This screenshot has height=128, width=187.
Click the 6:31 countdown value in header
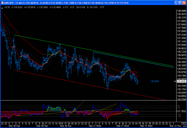point(72,7)
